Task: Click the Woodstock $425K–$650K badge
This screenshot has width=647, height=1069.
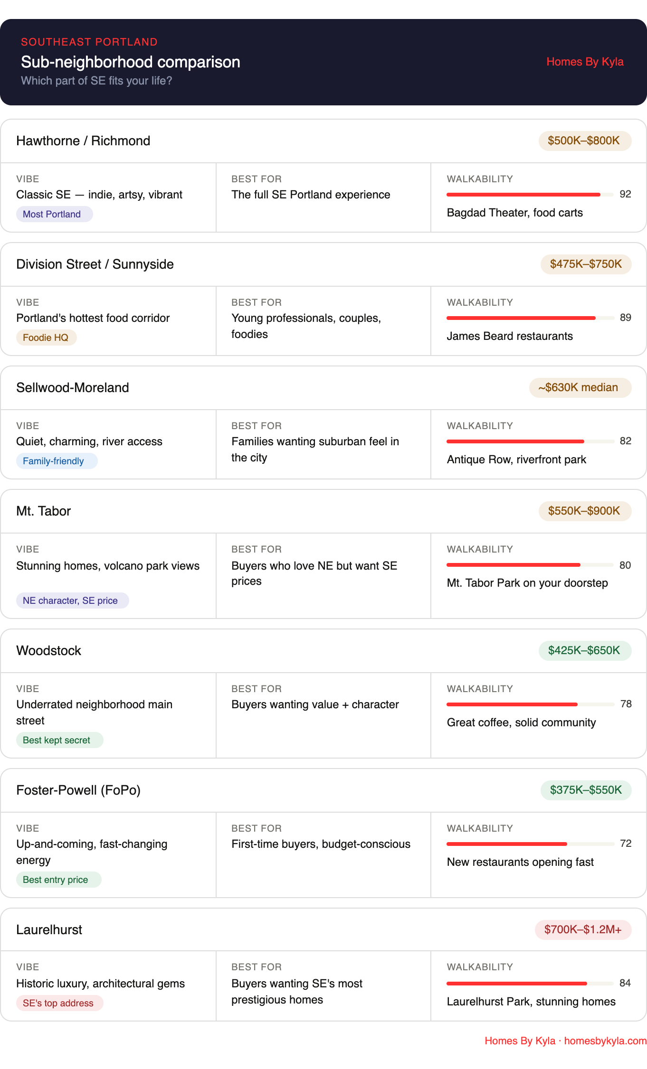Action: (x=585, y=650)
